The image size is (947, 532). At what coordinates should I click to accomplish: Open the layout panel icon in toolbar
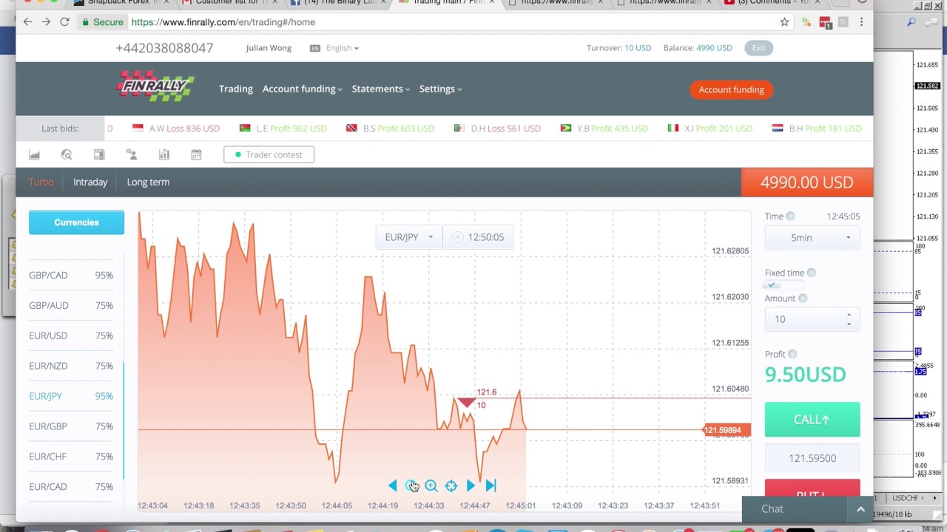pos(99,154)
